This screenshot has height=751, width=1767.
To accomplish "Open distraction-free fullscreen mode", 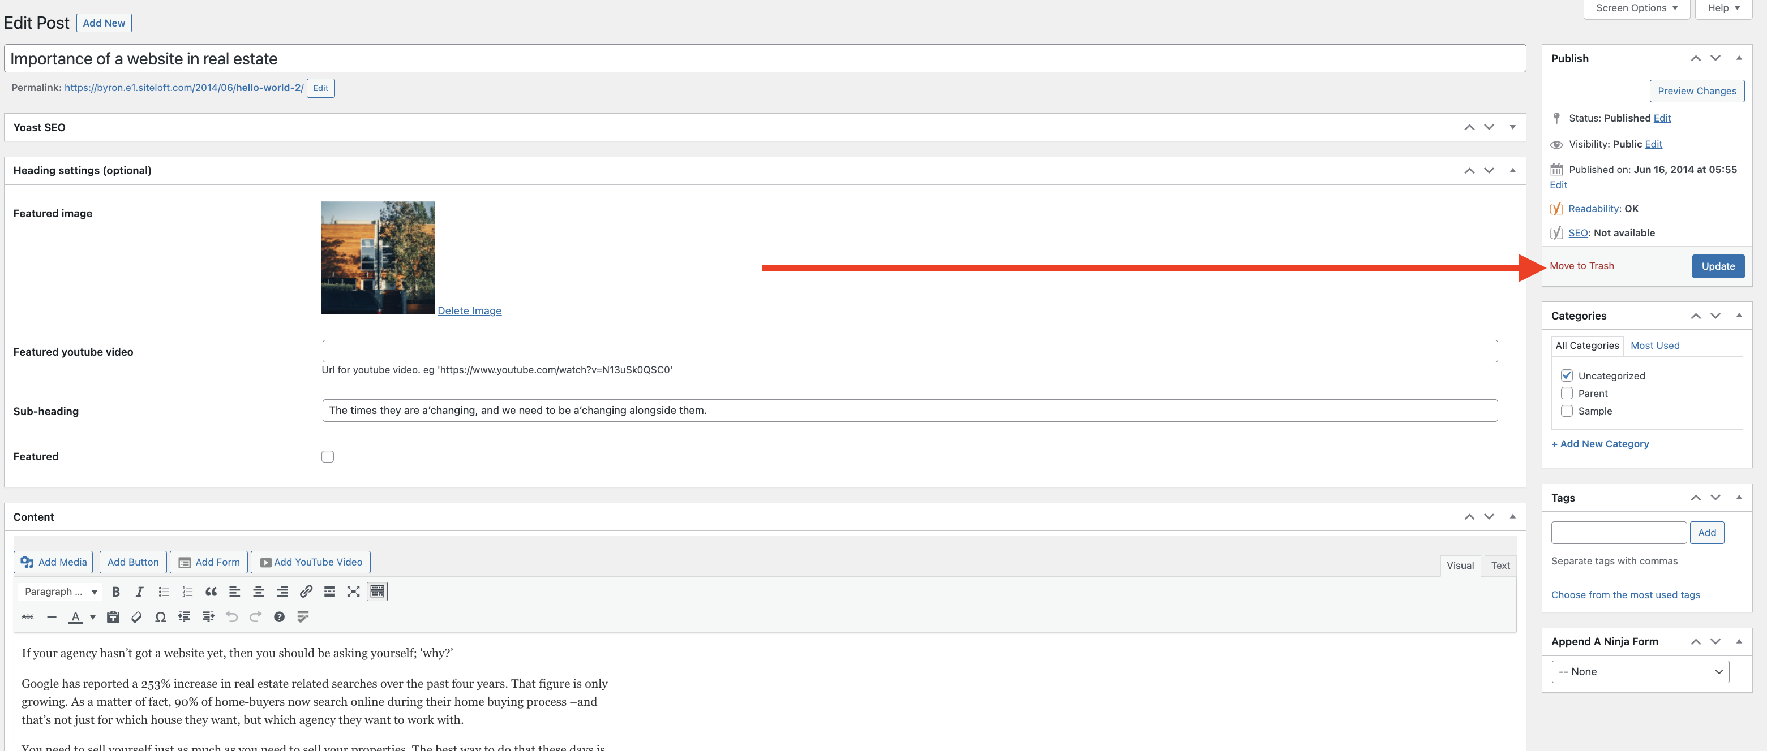I will tap(353, 592).
